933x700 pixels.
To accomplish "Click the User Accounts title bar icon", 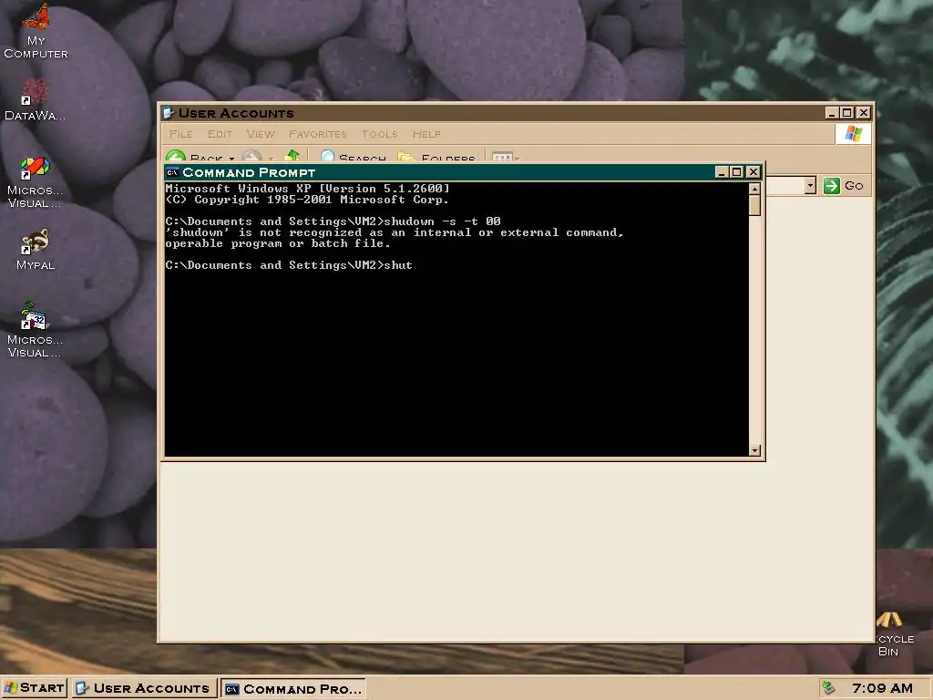I will [169, 112].
